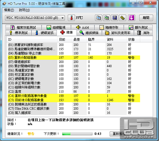Image resolution: width=159 pixels, height=141 pixels.
Task: Select the (C4) 重新分配扇區事件數量 row
Action: pos(74,96)
